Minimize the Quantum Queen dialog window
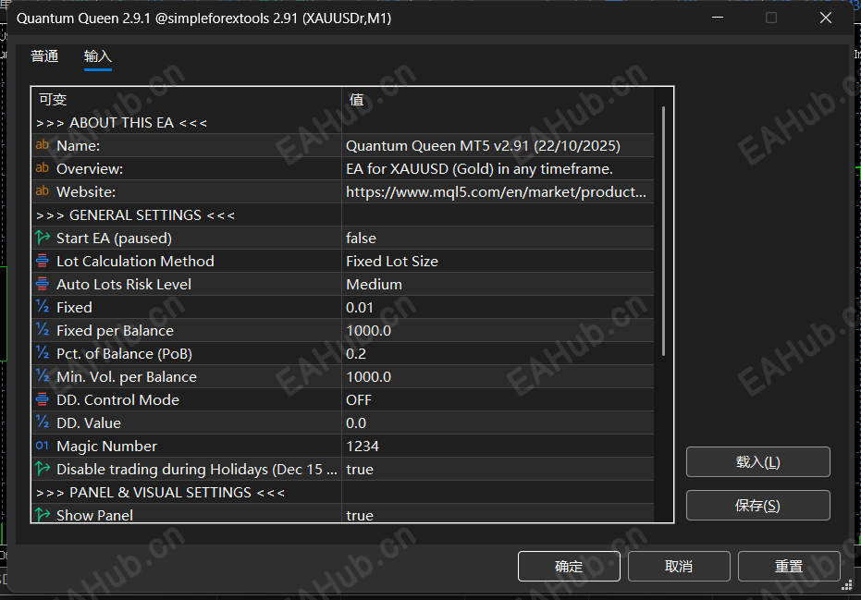861x600 pixels. point(717,18)
